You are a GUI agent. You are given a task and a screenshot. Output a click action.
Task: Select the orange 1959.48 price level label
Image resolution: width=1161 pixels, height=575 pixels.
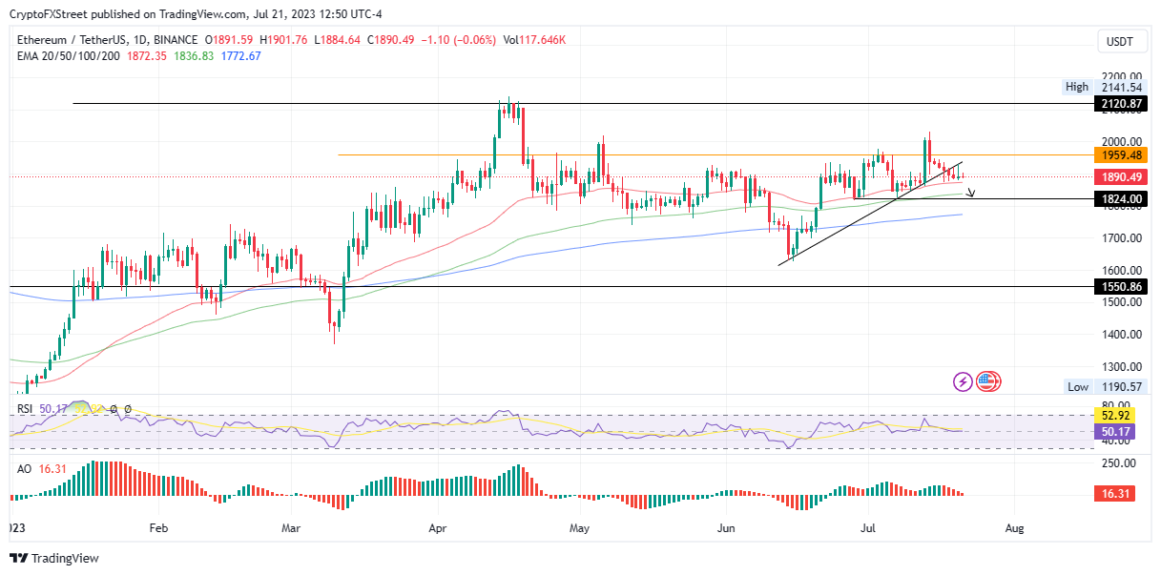pyautogui.click(x=1113, y=154)
